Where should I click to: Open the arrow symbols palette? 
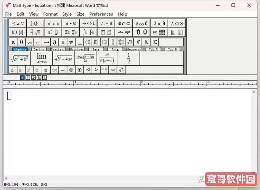pos(88,24)
